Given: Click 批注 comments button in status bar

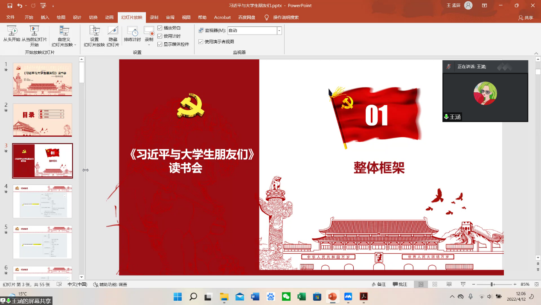Looking at the screenshot, I should click(x=400, y=284).
